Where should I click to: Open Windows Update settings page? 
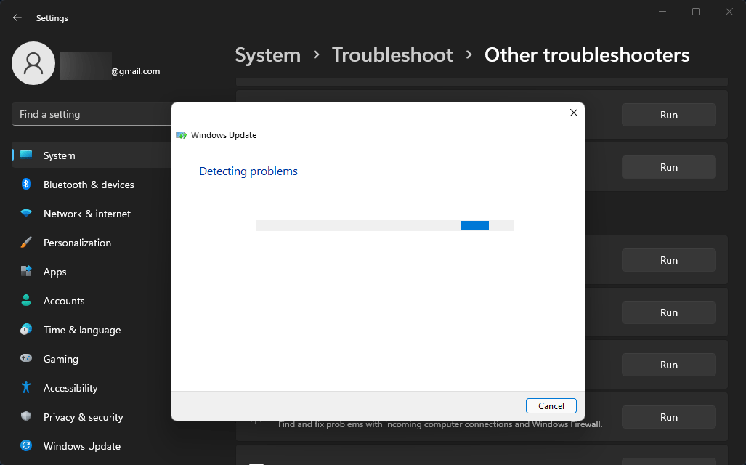point(82,446)
